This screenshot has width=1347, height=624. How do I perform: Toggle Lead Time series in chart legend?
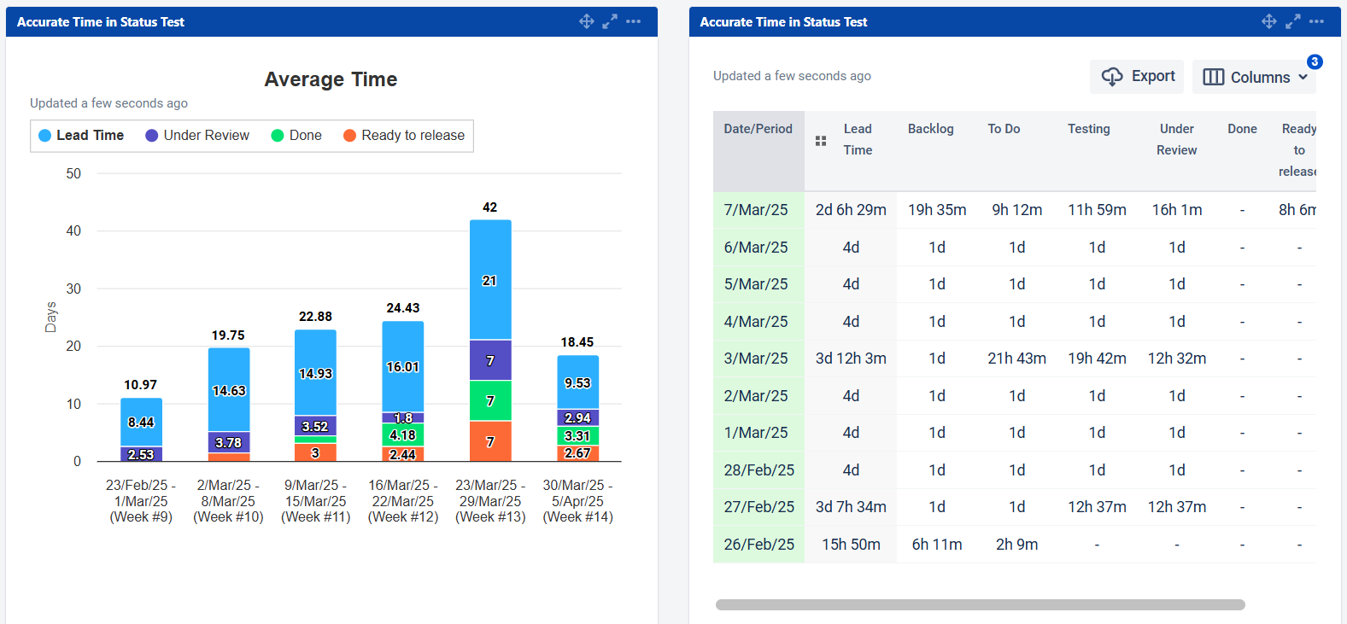tap(81, 136)
